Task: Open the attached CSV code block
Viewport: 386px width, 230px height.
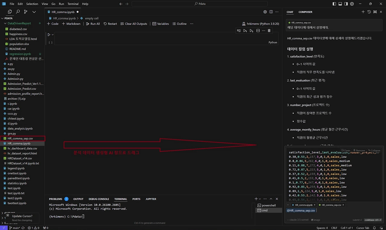Action: coord(346,150)
